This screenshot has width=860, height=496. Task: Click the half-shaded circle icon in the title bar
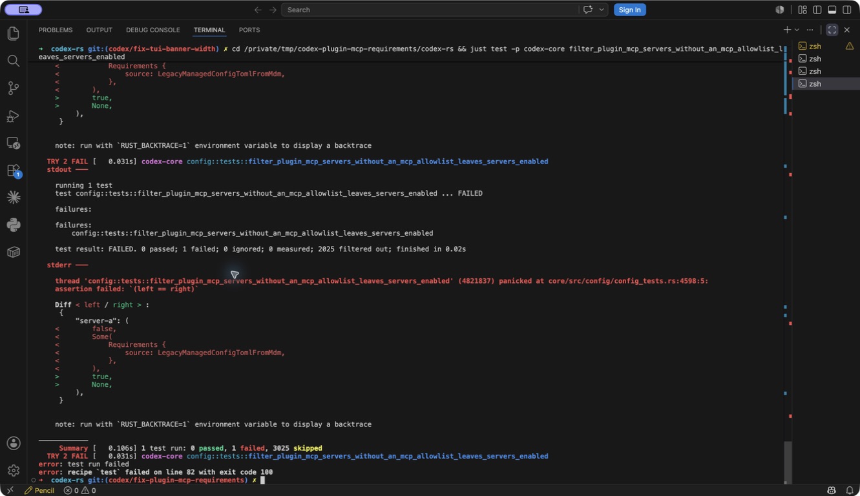click(x=780, y=10)
